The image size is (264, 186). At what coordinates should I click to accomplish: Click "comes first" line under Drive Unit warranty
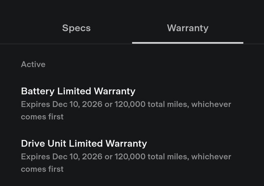[x=42, y=169]
